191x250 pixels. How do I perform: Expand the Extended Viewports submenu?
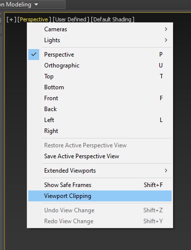pos(100,171)
